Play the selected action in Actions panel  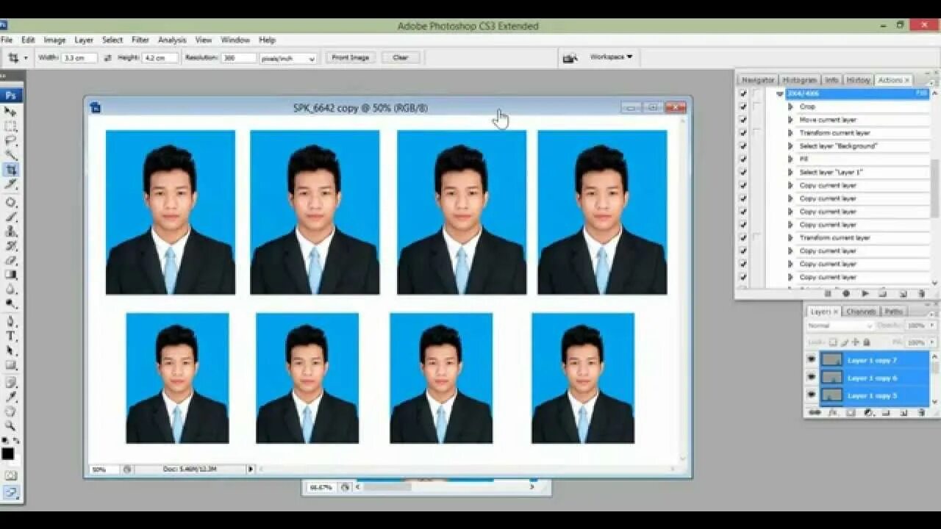tap(865, 293)
